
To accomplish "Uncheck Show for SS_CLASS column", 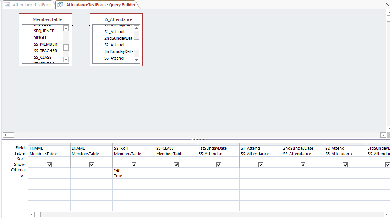I will tap(176, 165).
